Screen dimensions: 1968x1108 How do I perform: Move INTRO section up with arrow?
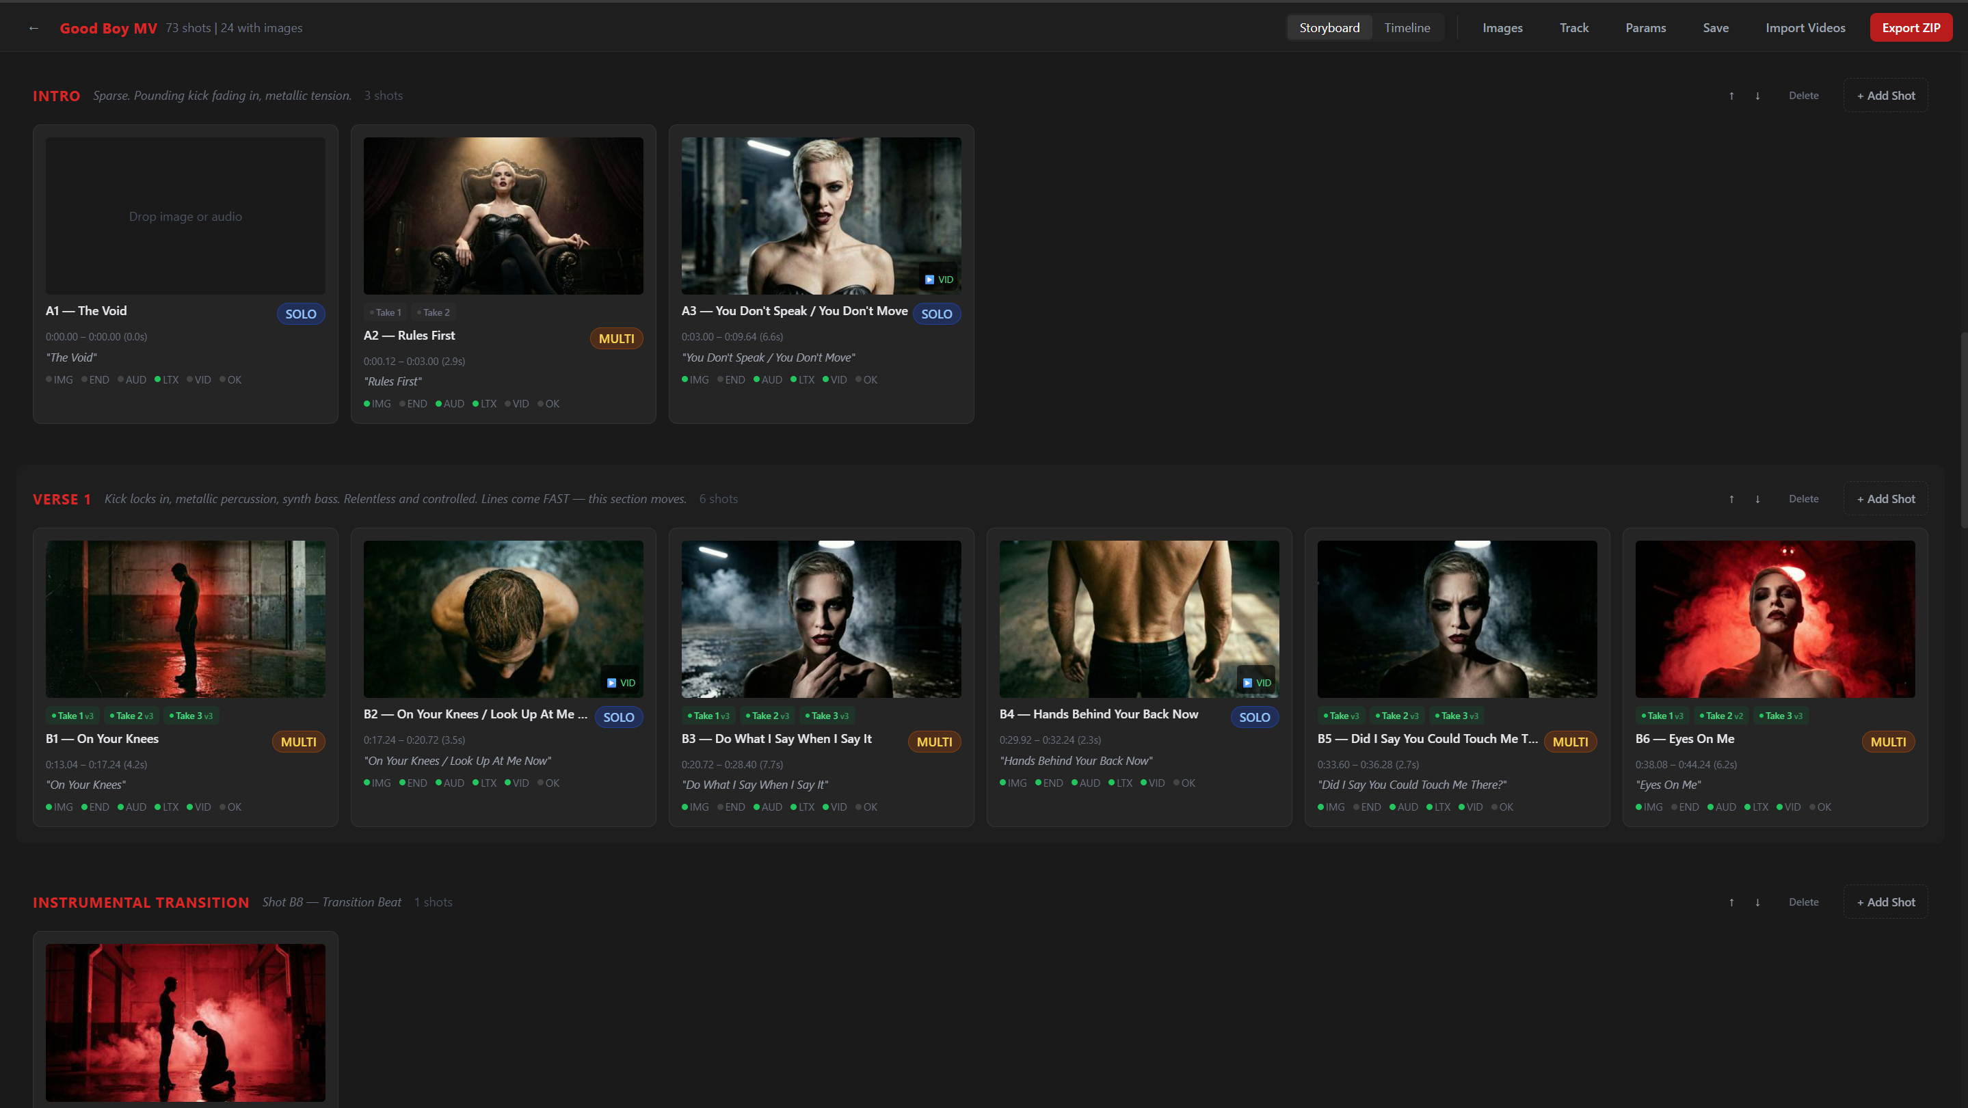(x=1731, y=96)
